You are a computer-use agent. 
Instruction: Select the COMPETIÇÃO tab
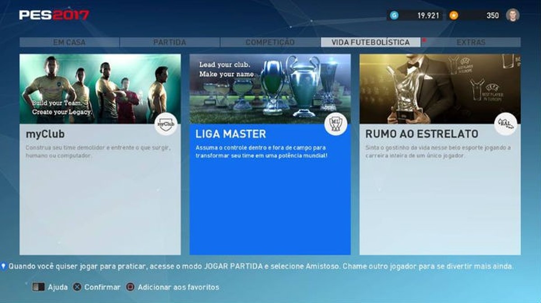[x=270, y=42]
